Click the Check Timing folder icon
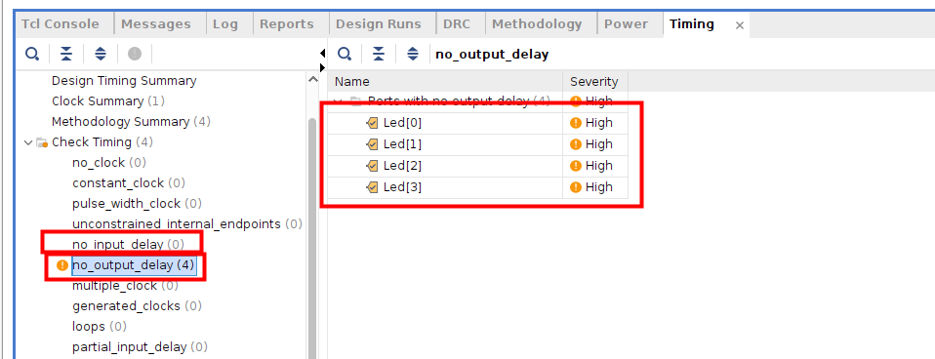935x359 pixels. (42, 142)
